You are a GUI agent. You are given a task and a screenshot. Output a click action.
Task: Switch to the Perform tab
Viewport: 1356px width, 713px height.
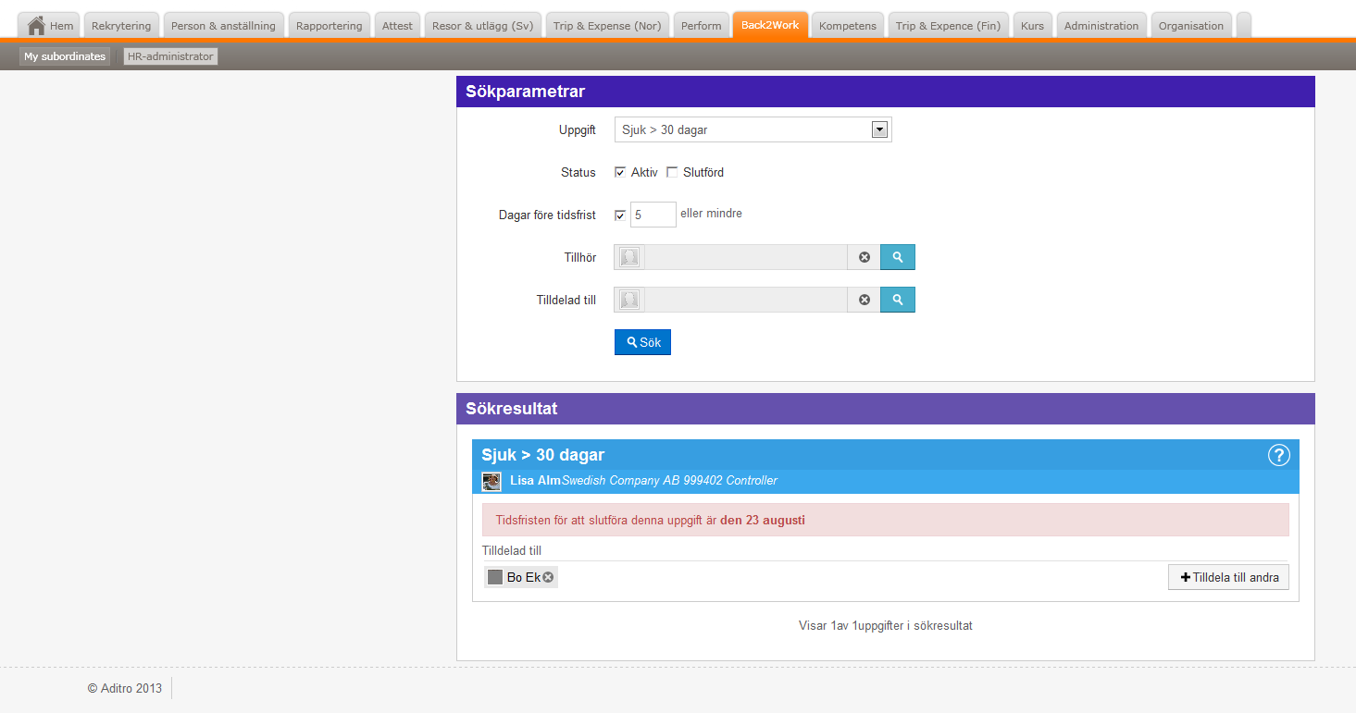(702, 25)
